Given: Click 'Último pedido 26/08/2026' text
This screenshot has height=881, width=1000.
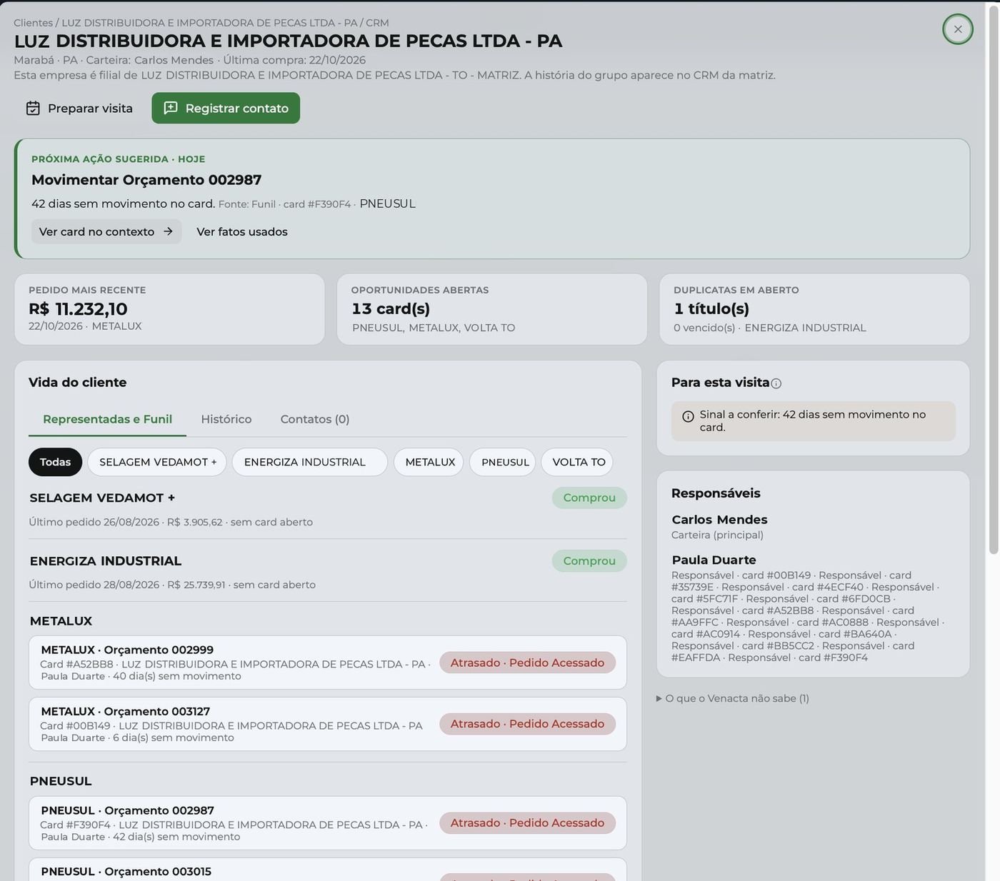Looking at the screenshot, I should (94, 522).
